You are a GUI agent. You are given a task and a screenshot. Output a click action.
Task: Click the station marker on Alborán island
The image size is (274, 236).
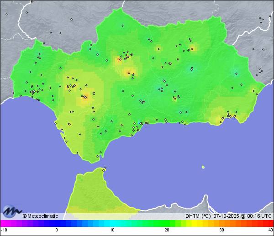coord(203,167)
